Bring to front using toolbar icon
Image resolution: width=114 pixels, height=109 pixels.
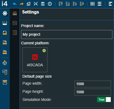pyautogui.click(x=61, y=4)
